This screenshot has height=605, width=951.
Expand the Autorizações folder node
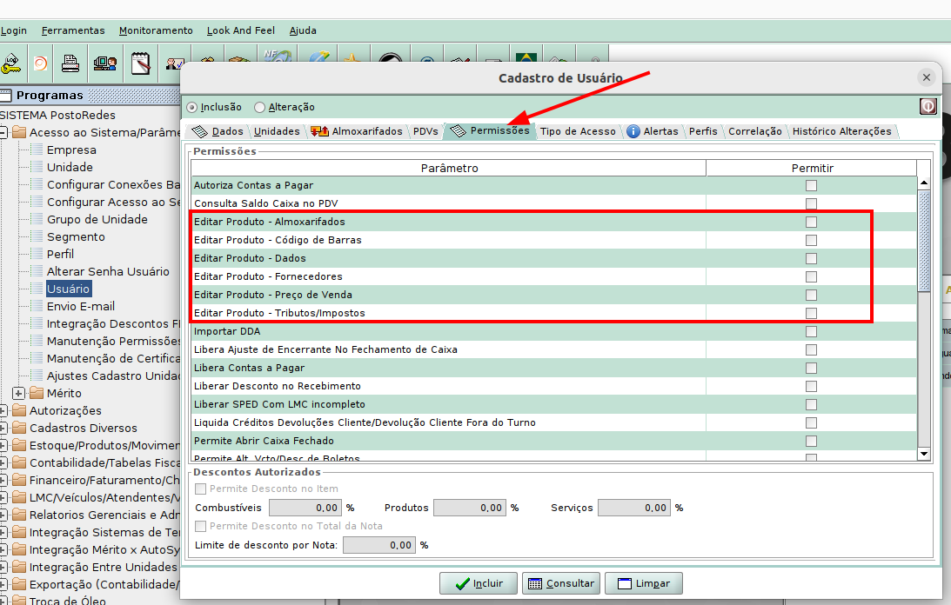[x=3, y=410]
